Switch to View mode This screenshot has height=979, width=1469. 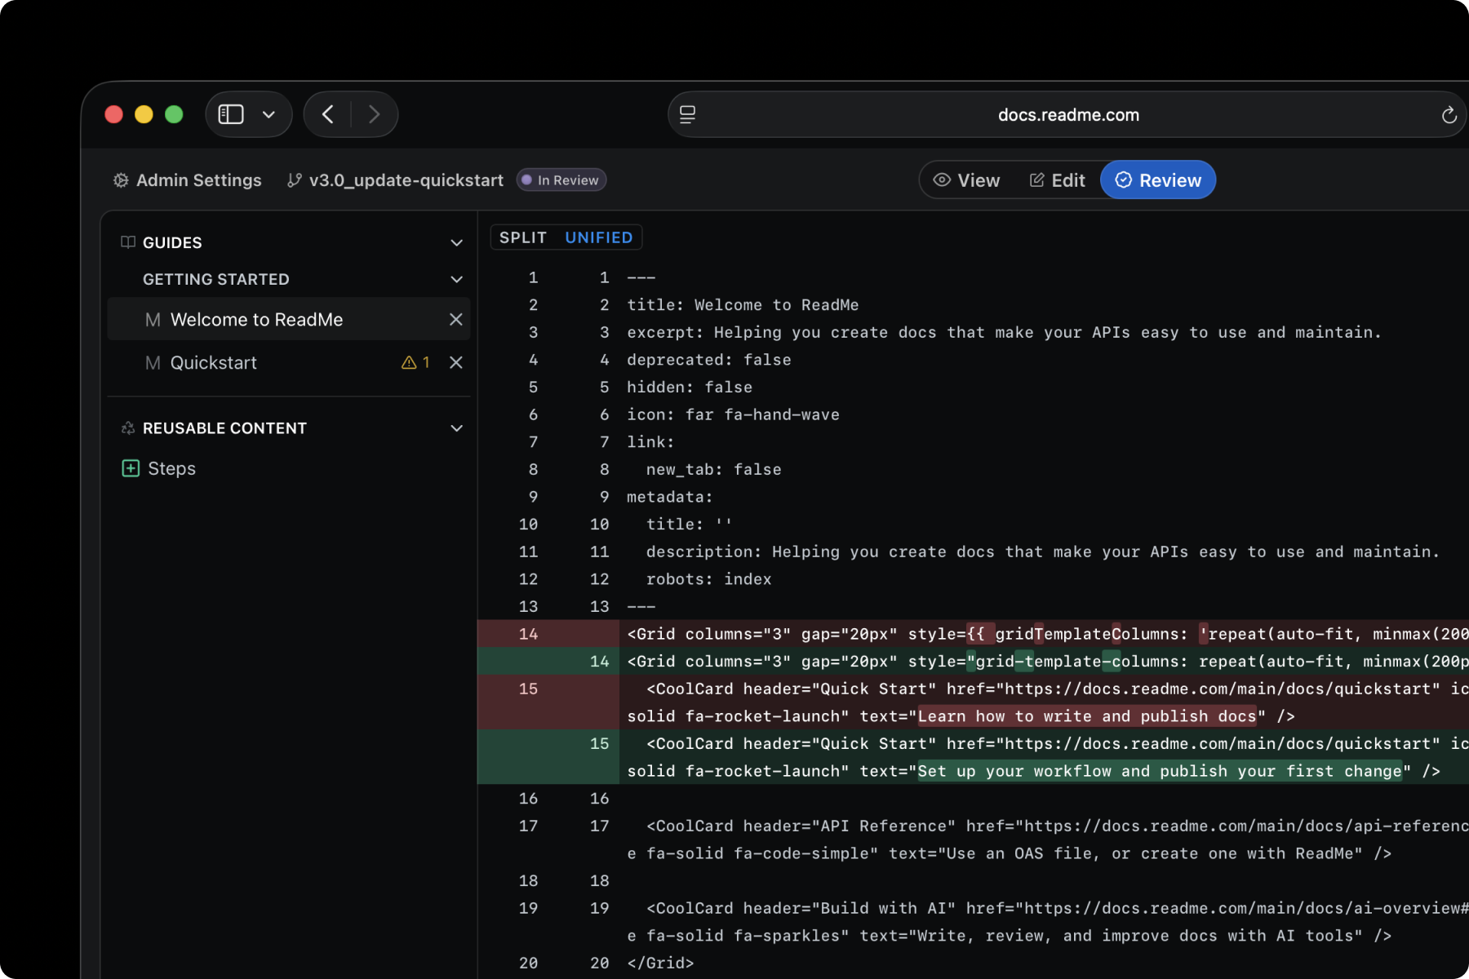coord(966,180)
